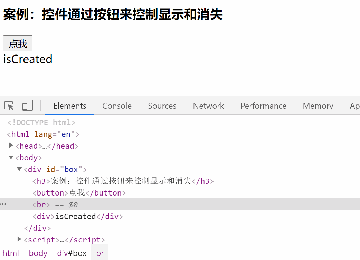360x260 pixels.
Task: Click the html breadcrumb item
Action: pyautogui.click(x=11, y=253)
